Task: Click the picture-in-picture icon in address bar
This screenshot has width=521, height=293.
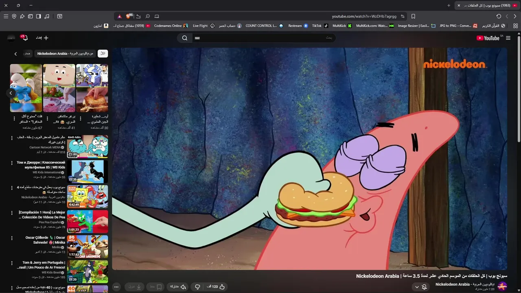Action: (157, 16)
